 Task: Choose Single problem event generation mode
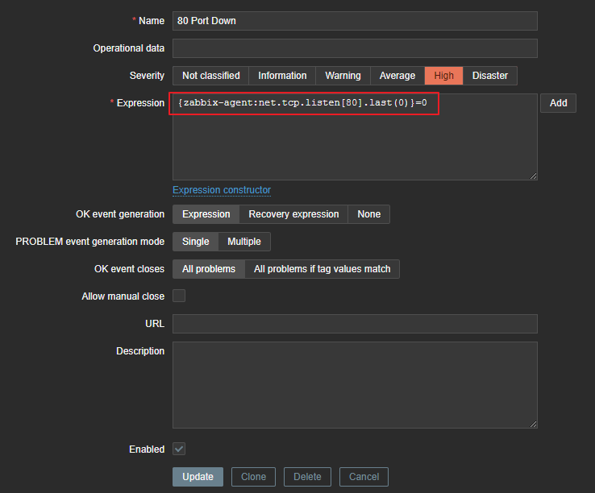(x=195, y=242)
